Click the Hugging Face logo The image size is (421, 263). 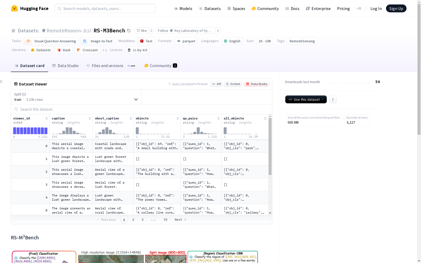(30, 8)
